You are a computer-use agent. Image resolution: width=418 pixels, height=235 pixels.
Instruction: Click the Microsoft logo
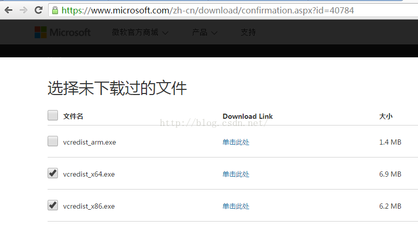(x=63, y=32)
